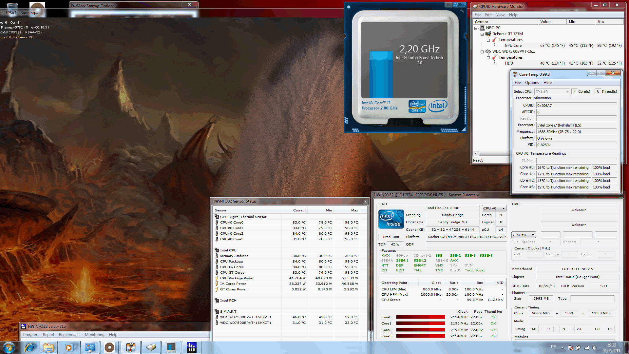
Task: Click the Turbo Boost monitor taskbar icon
Action: pos(171,347)
